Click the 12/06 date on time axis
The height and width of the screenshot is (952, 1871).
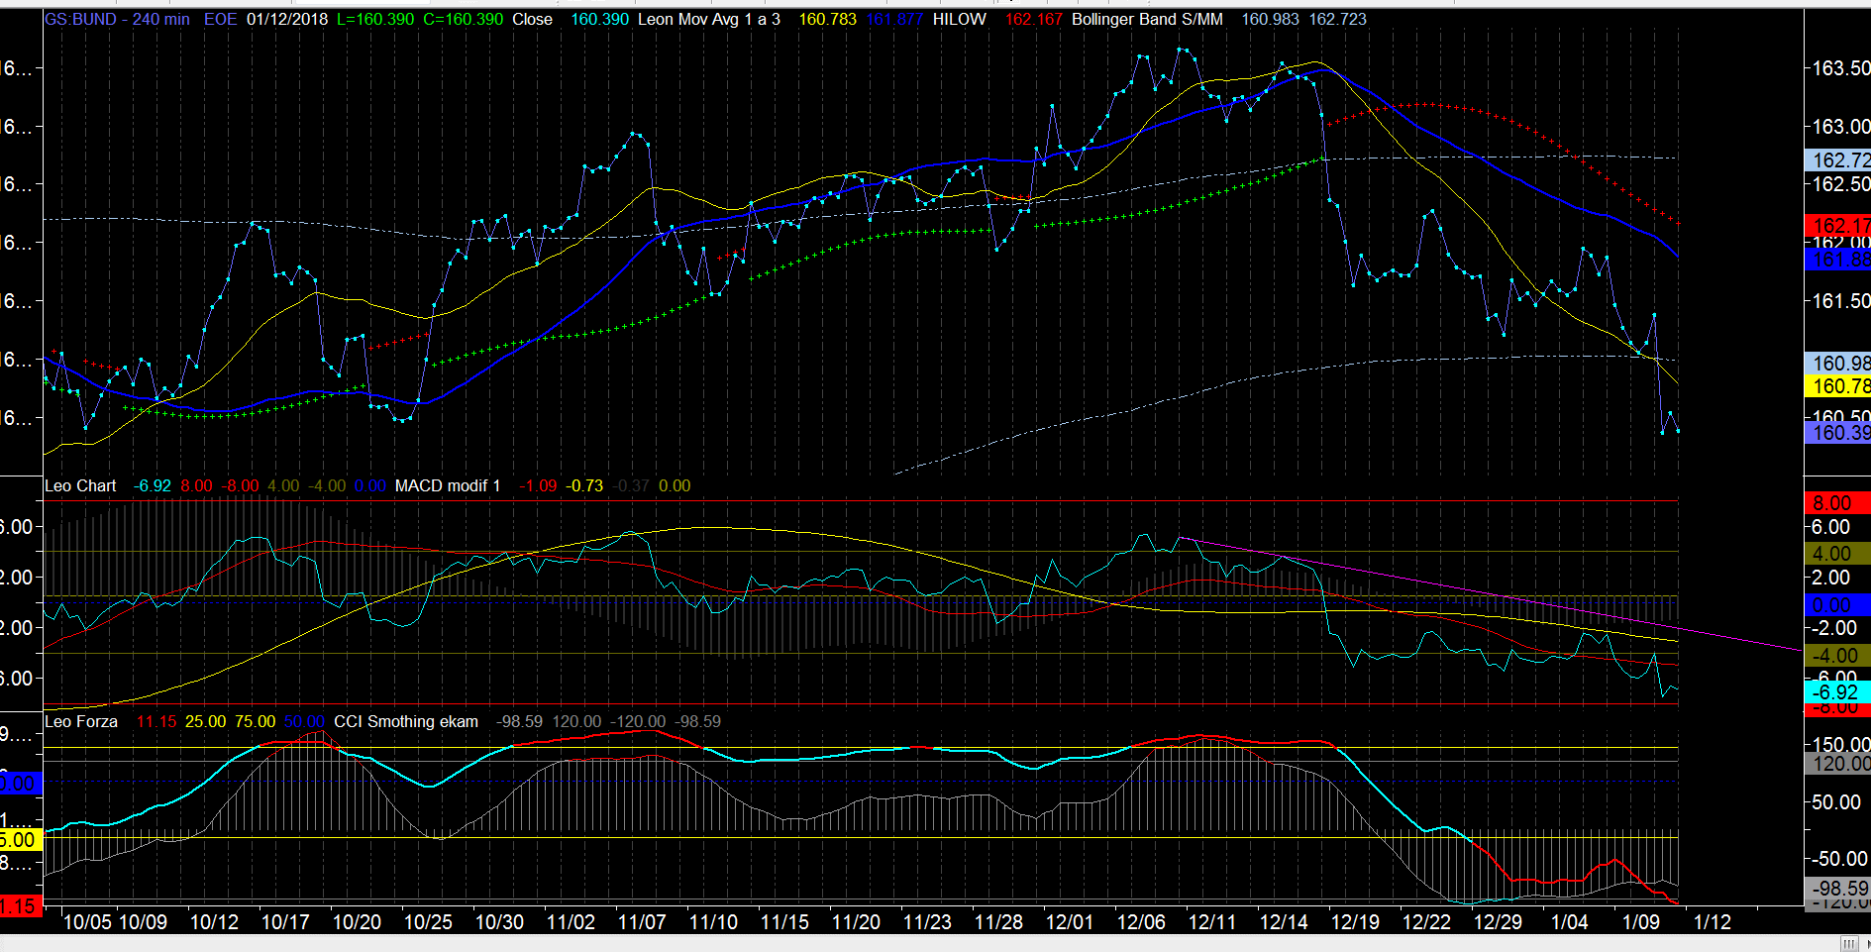(x=1141, y=922)
